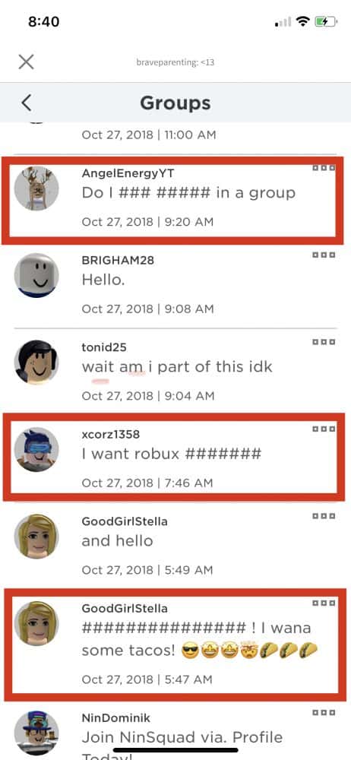Tap xcorz1358's blue goggles avatar
The height and width of the screenshot is (760, 351).
(x=36, y=449)
